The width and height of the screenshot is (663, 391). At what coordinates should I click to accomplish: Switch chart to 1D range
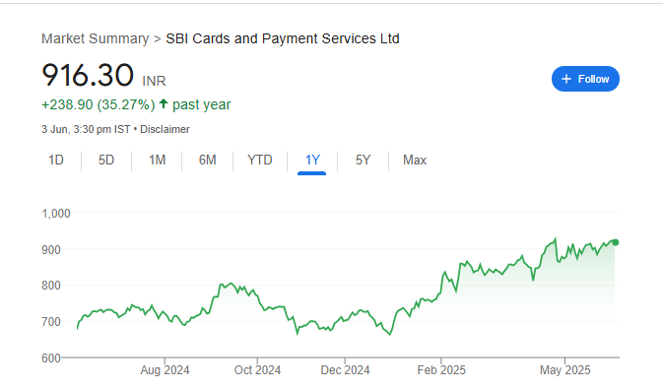click(56, 160)
